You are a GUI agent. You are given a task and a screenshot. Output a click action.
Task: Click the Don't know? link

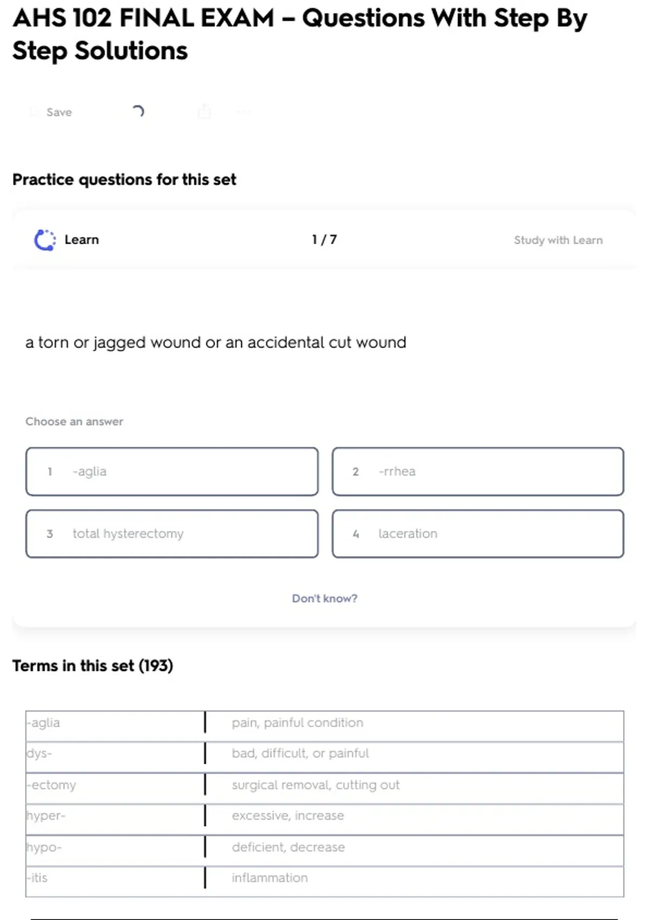tap(325, 599)
